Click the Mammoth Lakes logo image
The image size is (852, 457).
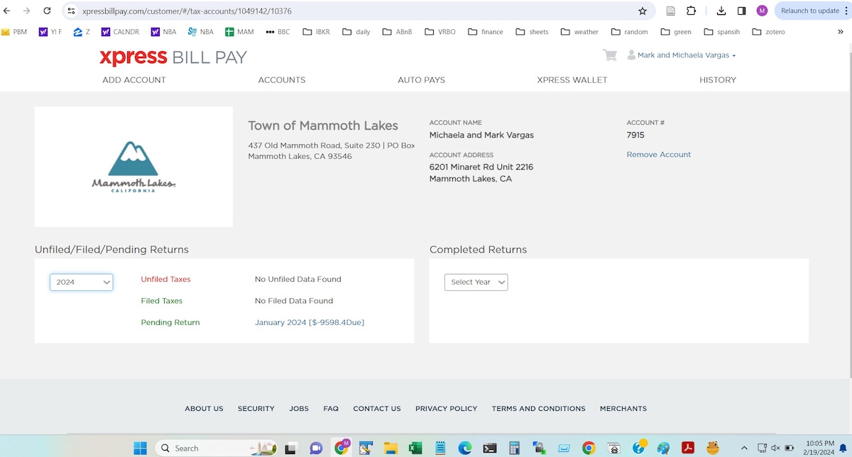pyautogui.click(x=133, y=167)
